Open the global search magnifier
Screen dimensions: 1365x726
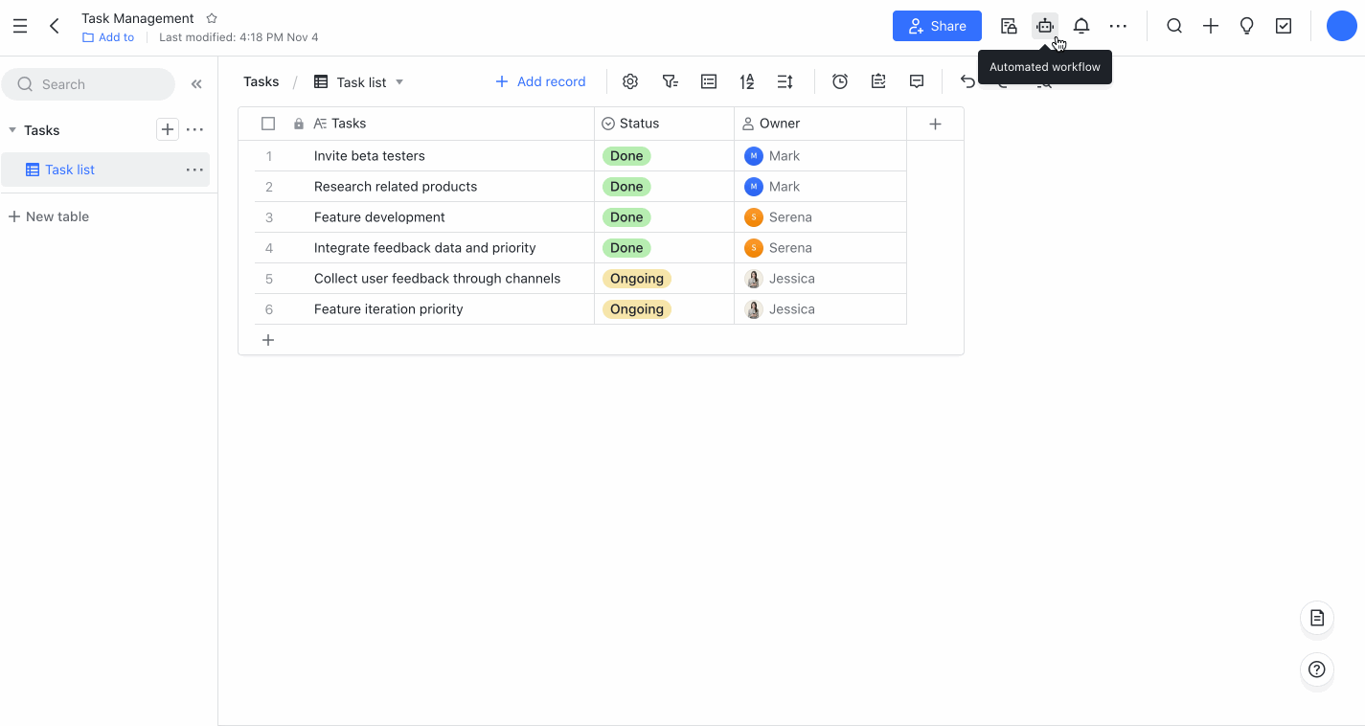1173,26
